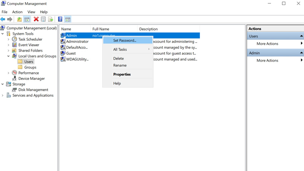Expand the Services and Applications node
Viewport: 304px width, 171px height.
pyautogui.click(x=3, y=96)
